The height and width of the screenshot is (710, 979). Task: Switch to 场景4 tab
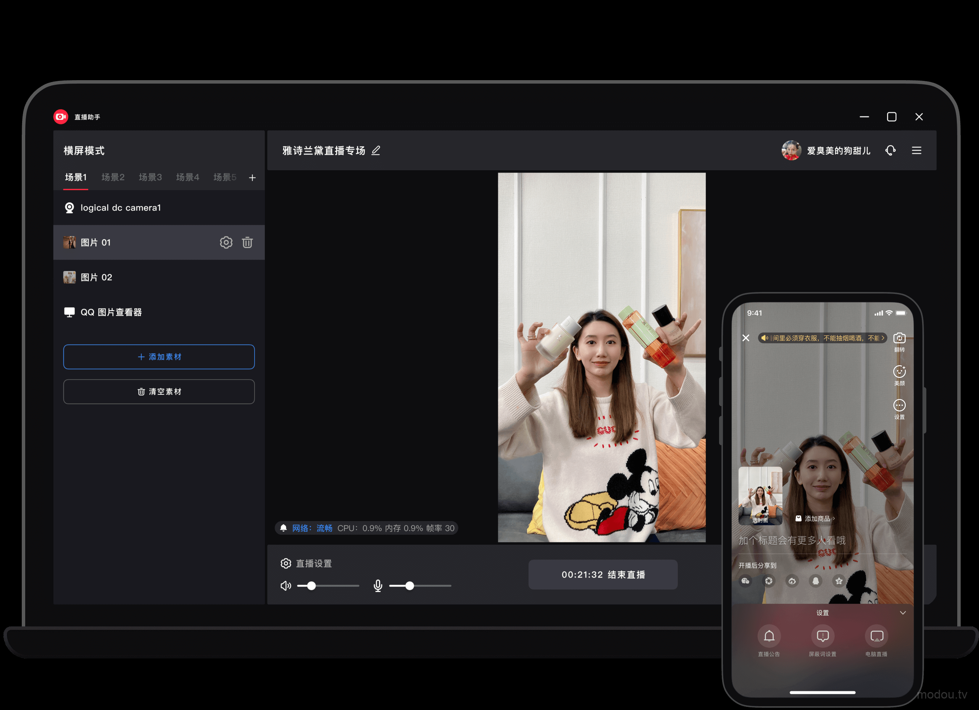tap(187, 177)
